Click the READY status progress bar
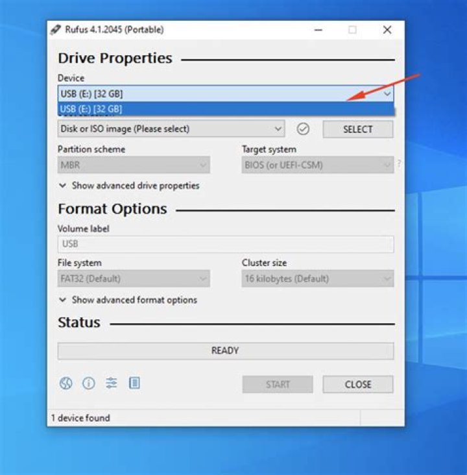The width and height of the screenshot is (467, 475). coord(226,351)
